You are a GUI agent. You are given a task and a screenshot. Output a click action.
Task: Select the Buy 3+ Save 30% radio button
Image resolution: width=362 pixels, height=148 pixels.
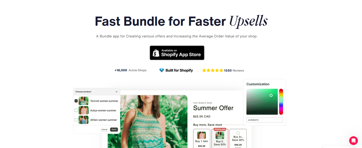click(238, 133)
